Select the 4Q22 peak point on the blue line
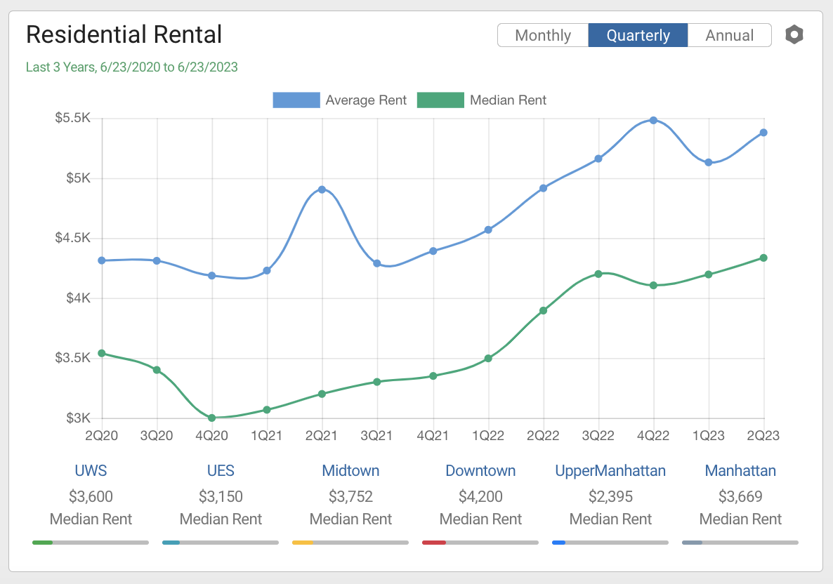The image size is (833, 584). tap(653, 121)
